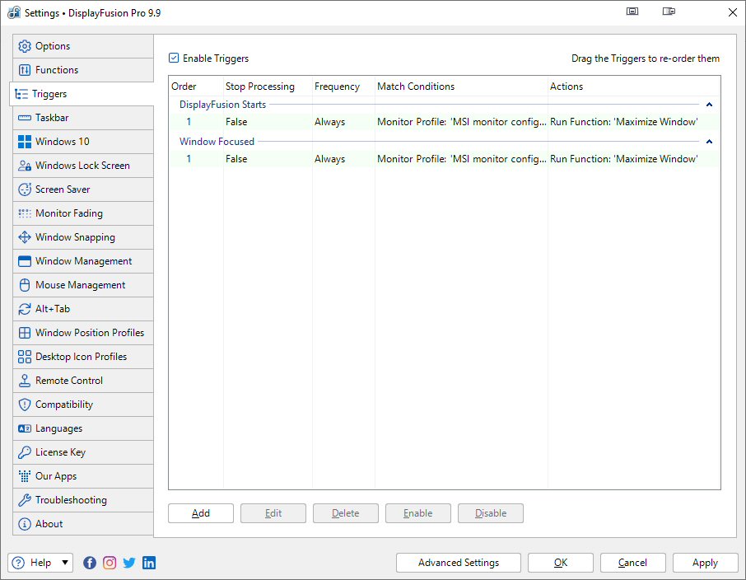Open the Instagram icon link
The height and width of the screenshot is (580, 746).
(x=110, y=563)
